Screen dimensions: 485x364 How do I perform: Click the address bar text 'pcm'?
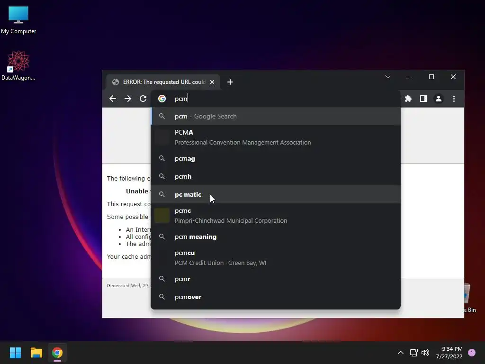coord(181,99)
